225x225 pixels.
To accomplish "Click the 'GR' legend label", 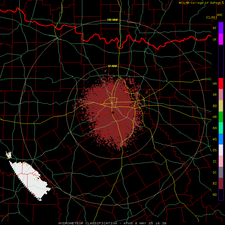I will [x=214, y=95].
